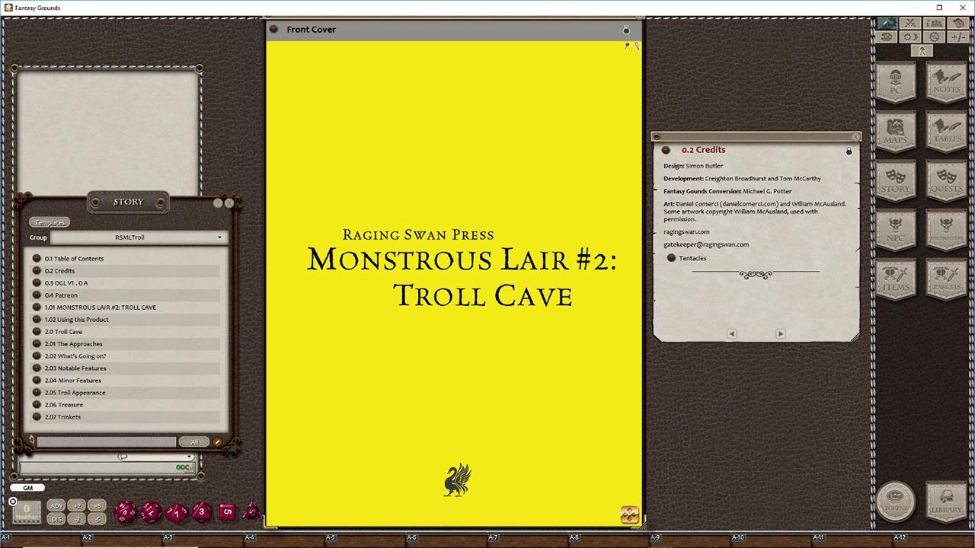Collapse the toolbar with the up arrow
Image resolution: width=975 pixels, height=548 pixels.
(x=921, y=50)
